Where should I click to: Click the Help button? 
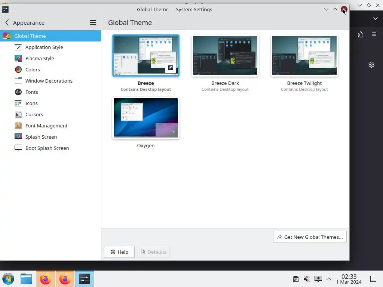[x=119, y=252]
